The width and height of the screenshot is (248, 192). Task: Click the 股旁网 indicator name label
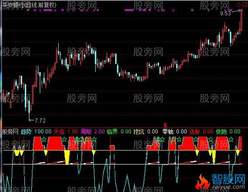pos(10,132)
